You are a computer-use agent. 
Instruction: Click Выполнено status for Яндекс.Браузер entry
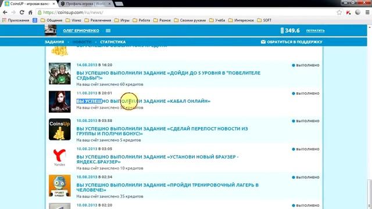(x=306, y=149)
